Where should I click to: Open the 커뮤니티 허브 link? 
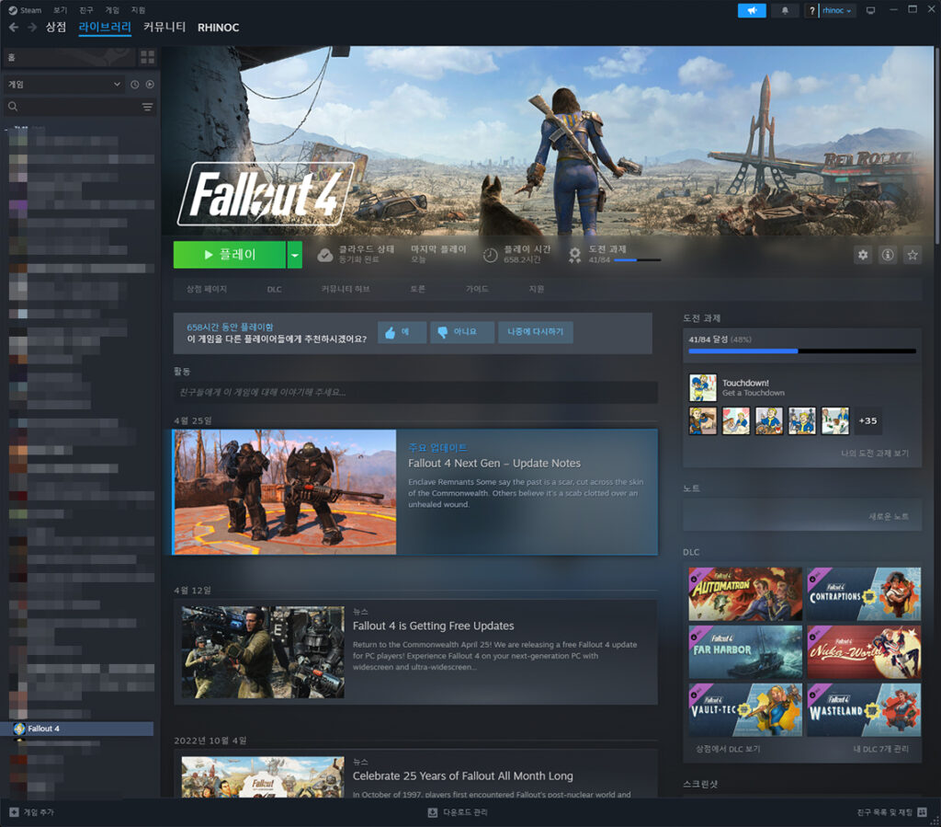click(x=346, y=289)
